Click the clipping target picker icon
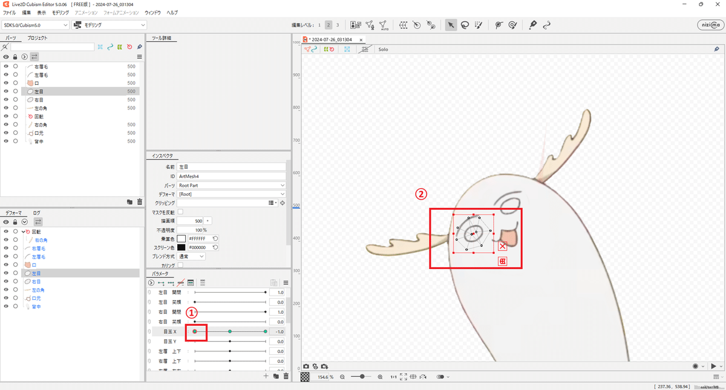This screenshot has height=390, width=726. [282, 203]
